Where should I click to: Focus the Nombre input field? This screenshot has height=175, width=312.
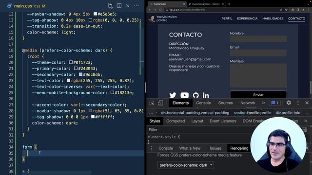click(258, 39)
